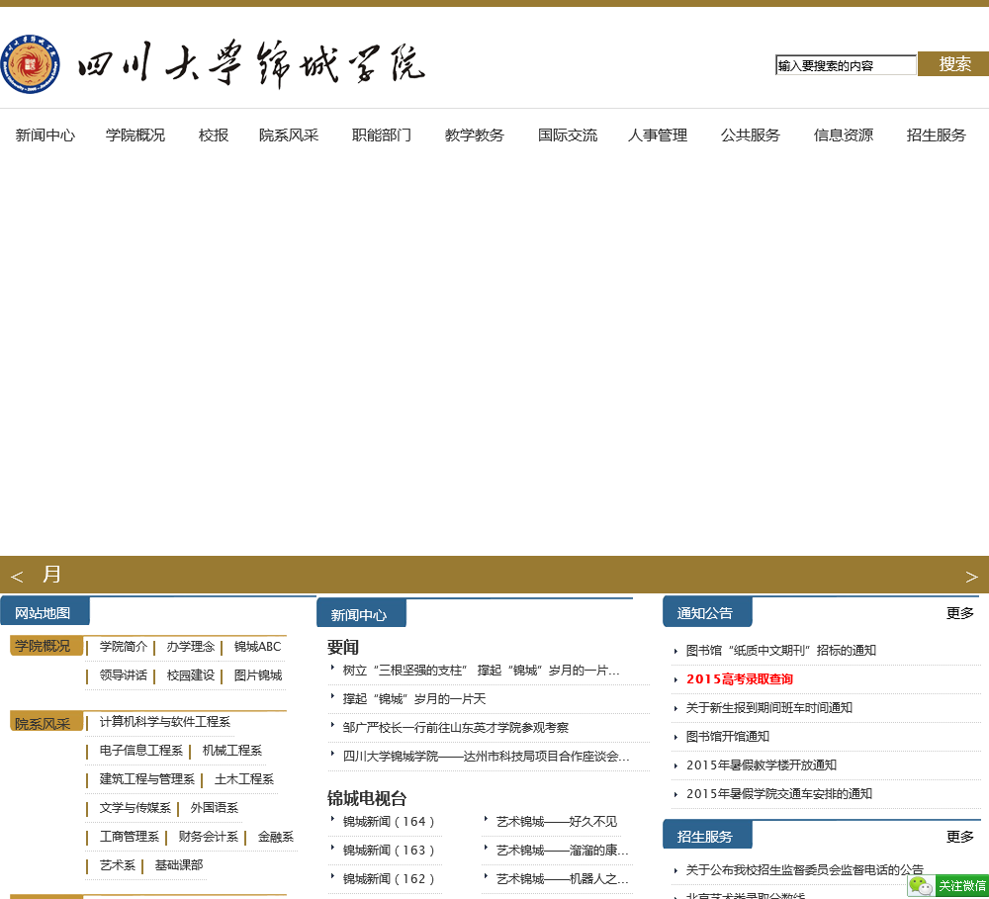
Task: Open news 撑起"锦城"岁月的一片天
Action: point(413,699)
